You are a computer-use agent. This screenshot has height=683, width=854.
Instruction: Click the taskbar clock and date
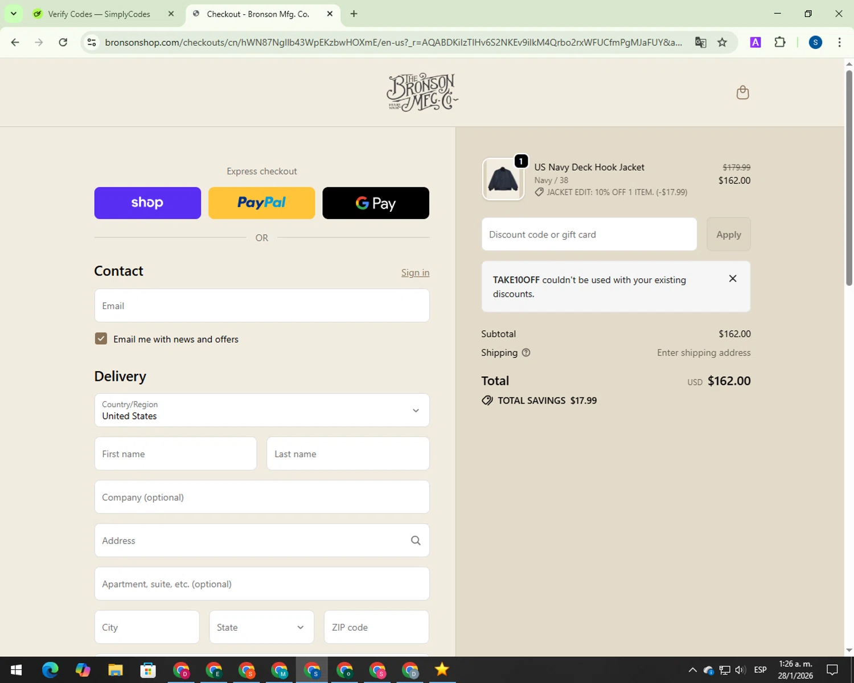click(x=795, y=670)
